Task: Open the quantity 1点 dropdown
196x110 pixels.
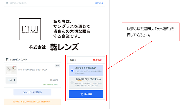Action: click(11, 80)
